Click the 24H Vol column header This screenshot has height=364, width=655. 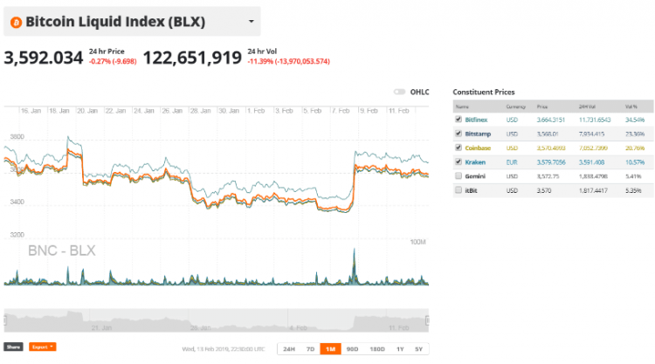[x=587, y=106]
